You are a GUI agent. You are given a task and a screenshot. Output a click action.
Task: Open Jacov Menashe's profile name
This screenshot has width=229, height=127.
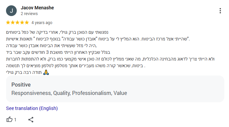(37, 8)
